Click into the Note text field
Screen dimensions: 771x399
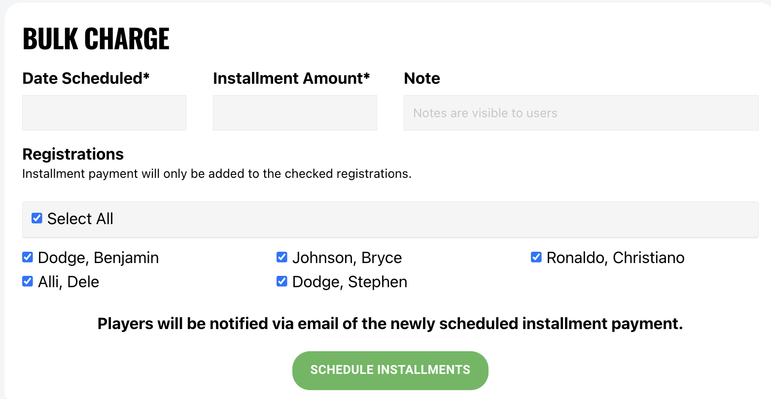click(x=581, y=113)
